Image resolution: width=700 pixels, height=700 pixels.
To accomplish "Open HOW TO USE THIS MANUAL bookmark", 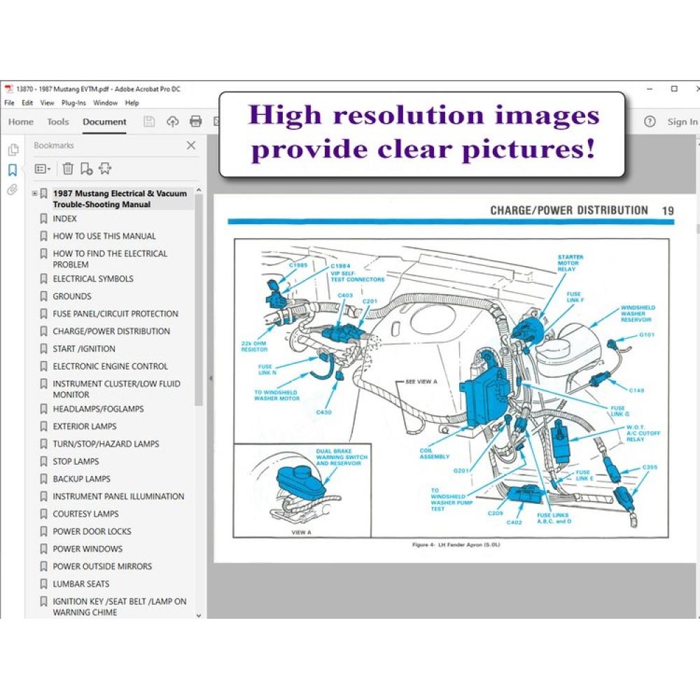I will [104, 236].
